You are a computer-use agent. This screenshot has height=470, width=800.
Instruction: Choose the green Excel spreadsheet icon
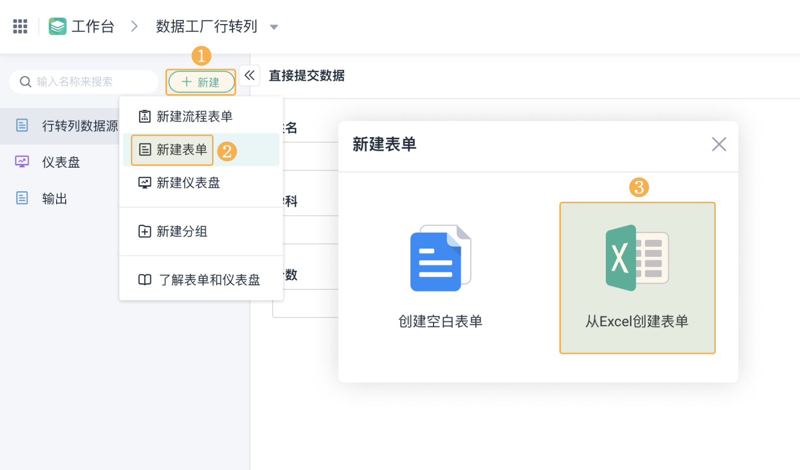(x=637, y=258)
